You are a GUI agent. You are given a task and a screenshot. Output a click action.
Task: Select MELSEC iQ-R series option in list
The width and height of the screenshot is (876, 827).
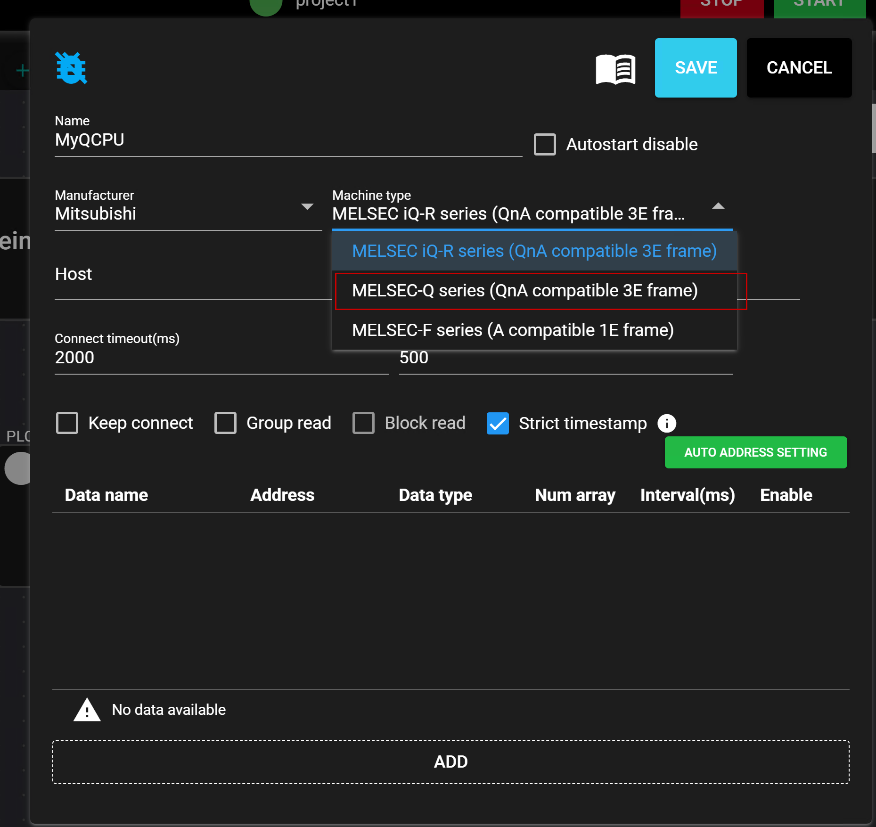534,251
